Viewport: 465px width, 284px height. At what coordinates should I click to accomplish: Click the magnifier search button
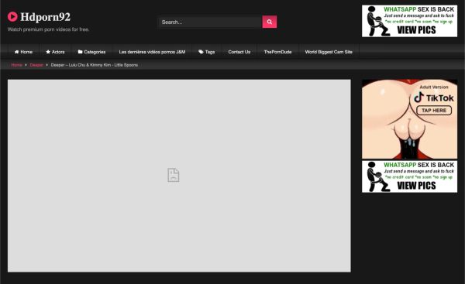[269, 22]
